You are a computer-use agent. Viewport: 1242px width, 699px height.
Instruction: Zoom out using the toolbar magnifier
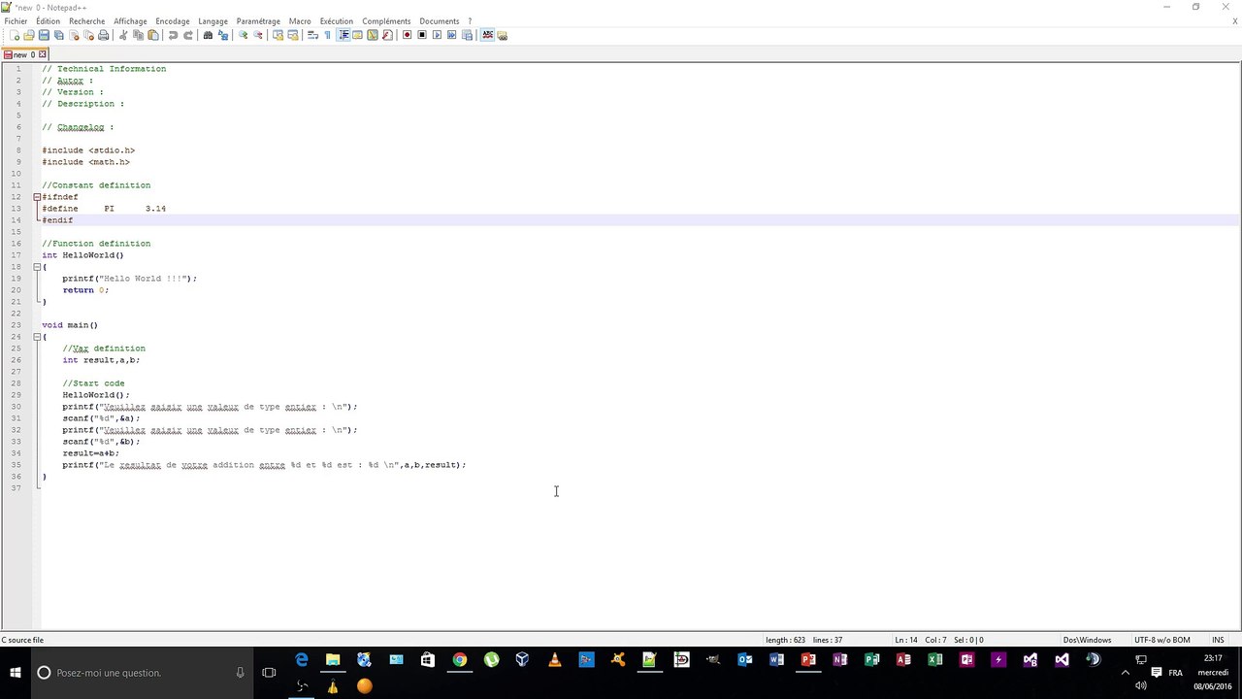click(x=258, y=35)
